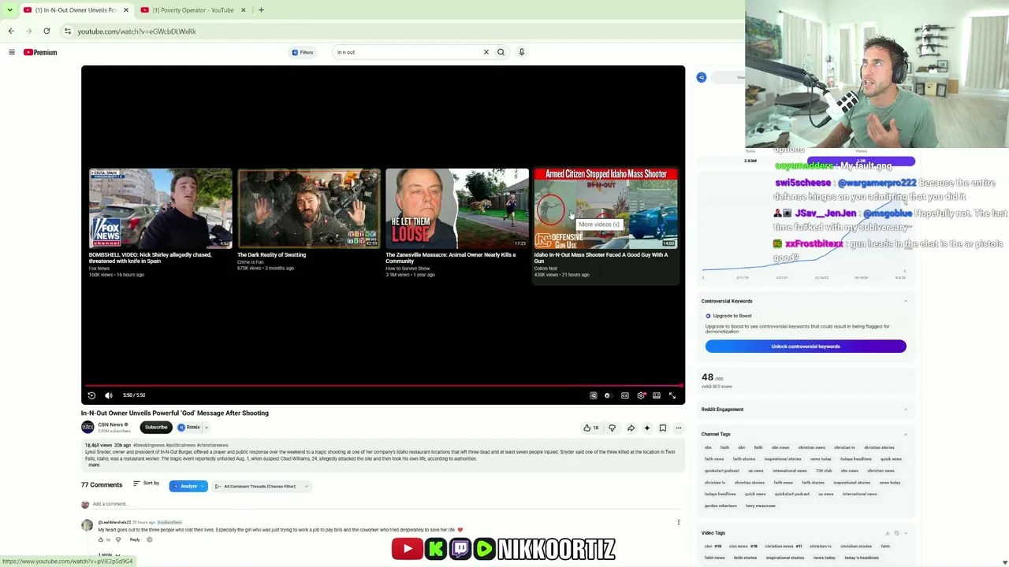Copy the video tags
1009x567 pixels.
coord(896,533)
